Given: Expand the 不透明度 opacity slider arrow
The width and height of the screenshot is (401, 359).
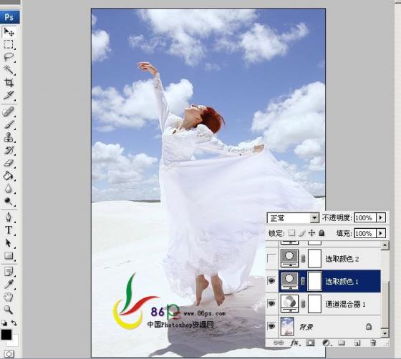Looking at the screenshot, I should pyautogui.click(x=381, y=218).
